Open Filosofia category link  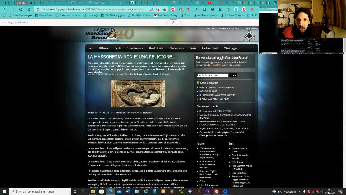[x=129, y=74]
